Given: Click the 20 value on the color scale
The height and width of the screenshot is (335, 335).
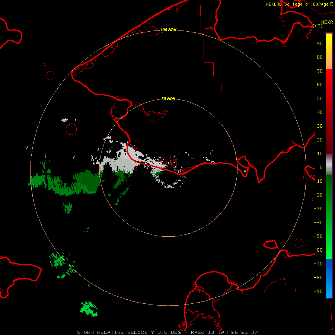Looking at the screenshot, I should click(x=320, y=140).
